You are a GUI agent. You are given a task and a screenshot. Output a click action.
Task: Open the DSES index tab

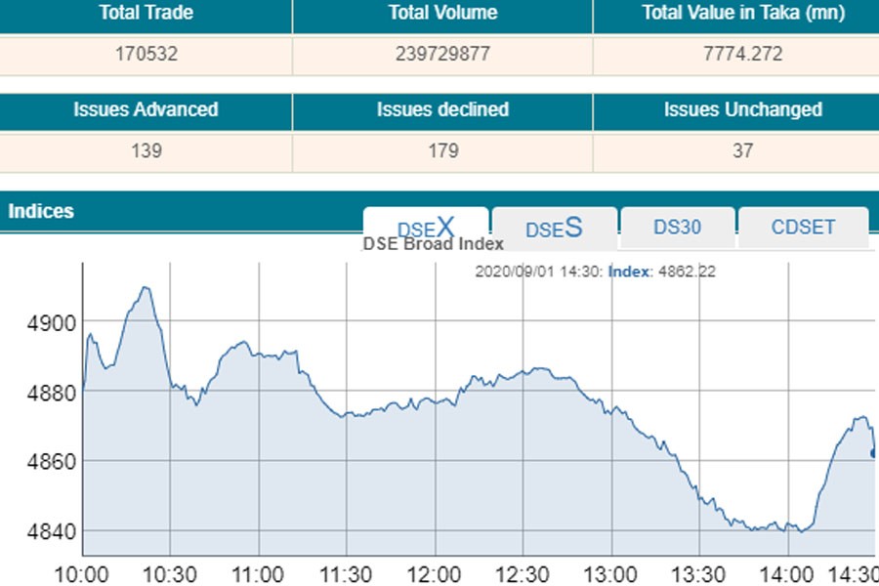point(554,229)
